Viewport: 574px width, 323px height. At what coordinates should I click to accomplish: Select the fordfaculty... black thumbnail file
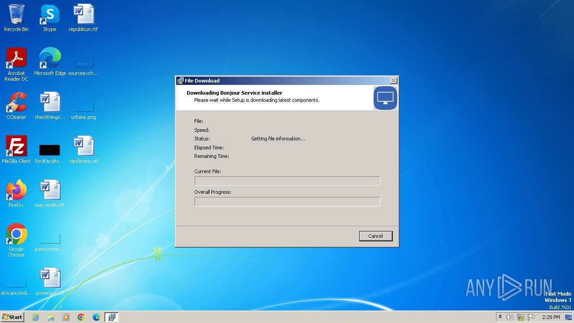(50, 153)
